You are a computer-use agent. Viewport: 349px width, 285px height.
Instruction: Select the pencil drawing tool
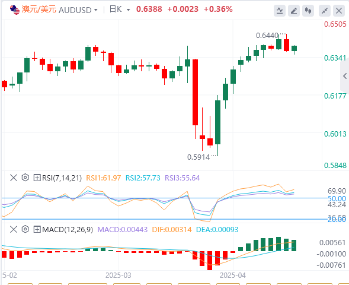pos(294,11)
